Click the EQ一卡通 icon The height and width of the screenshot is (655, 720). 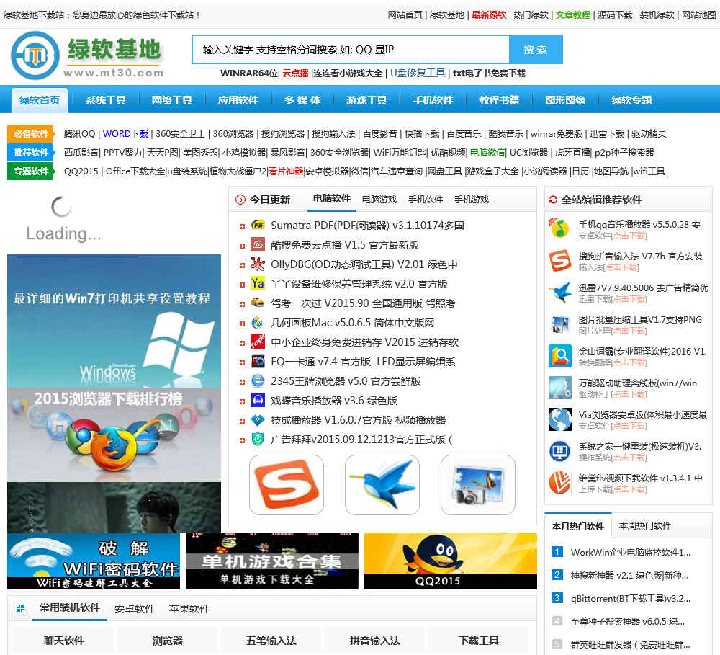click(x=258, y=361)
